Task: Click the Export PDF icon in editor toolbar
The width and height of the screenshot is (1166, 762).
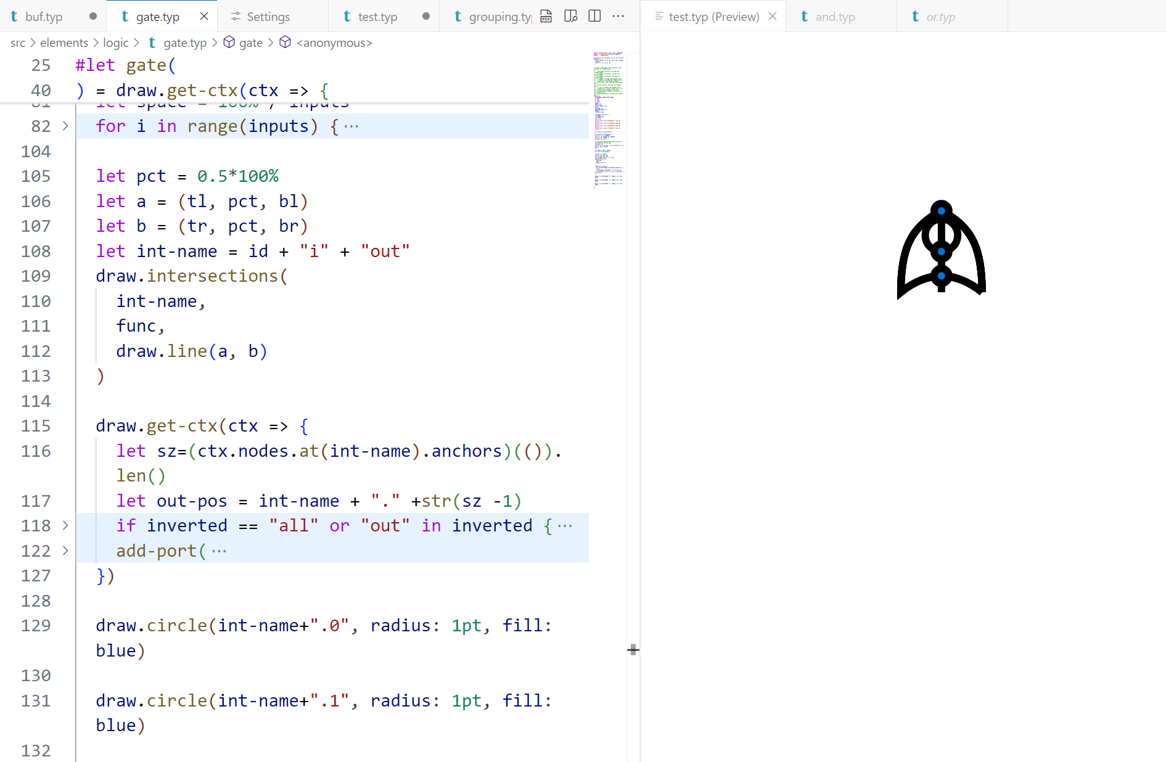Action: pos(546,17)
